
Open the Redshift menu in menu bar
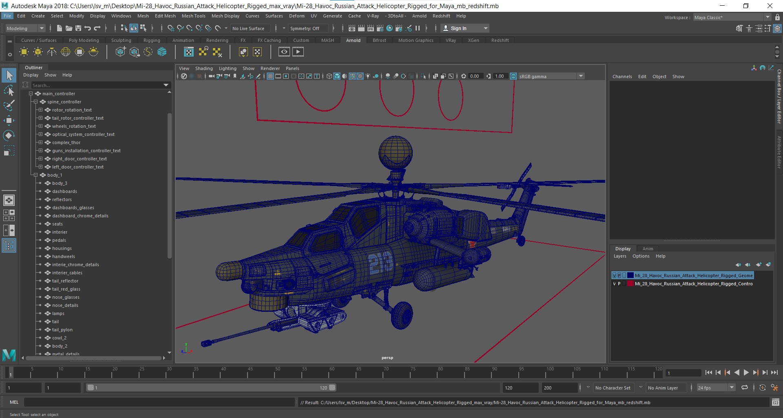tap(441, 16)
